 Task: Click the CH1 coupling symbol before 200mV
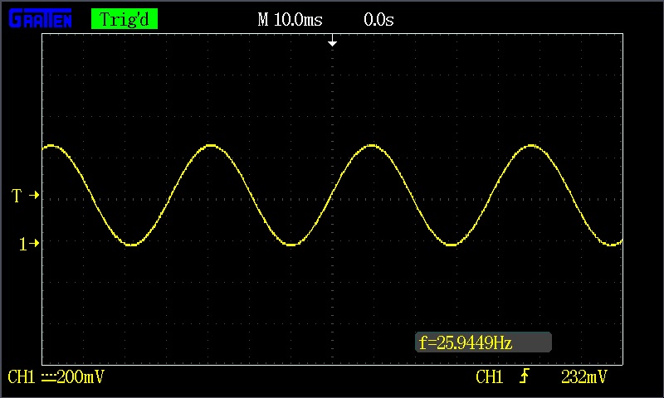(48, 377)
